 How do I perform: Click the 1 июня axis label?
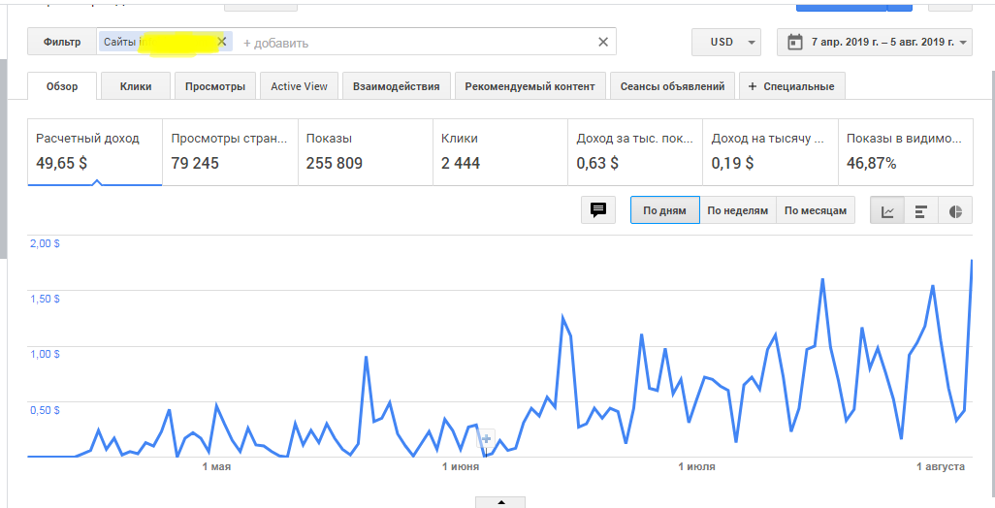point(460,466)
